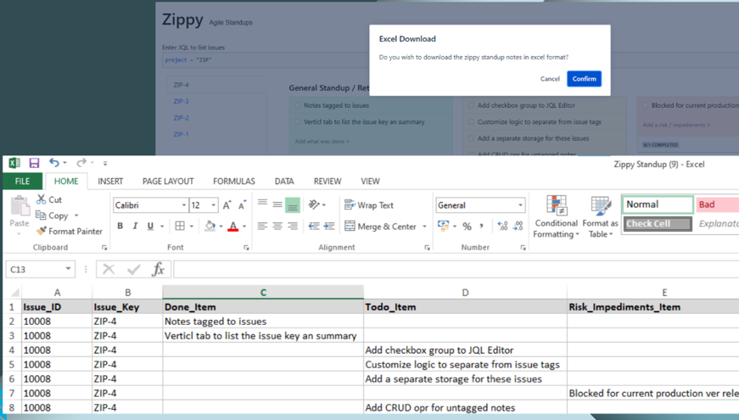Screen dimensions: 739x420
Task: Click Increase Indent icon
Action: pyautogui.click(x=329, y=227)
